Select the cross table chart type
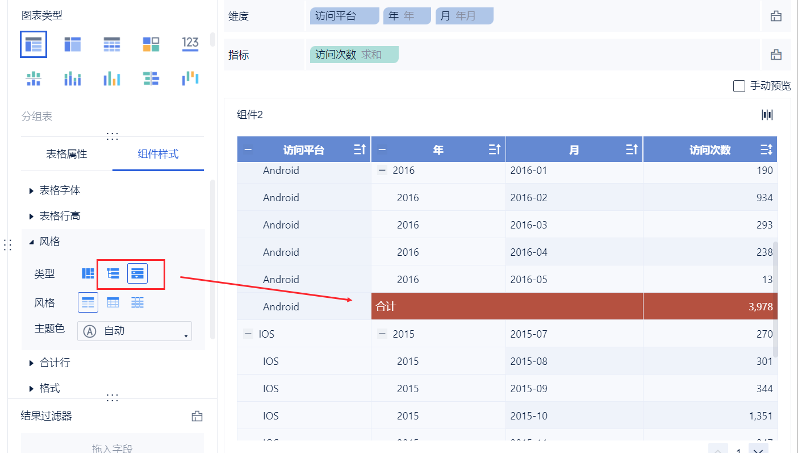Screen dimensions: 798x453 [x=73, y=44]
